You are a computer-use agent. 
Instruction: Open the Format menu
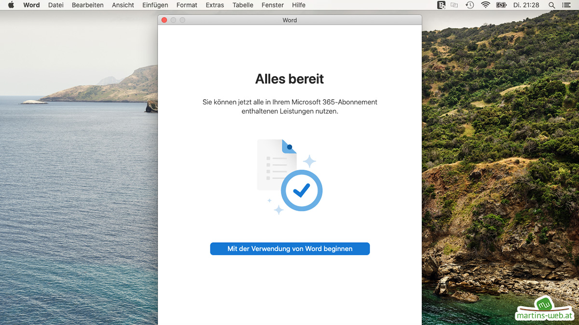pyautogui.click(x=187, y=5)
